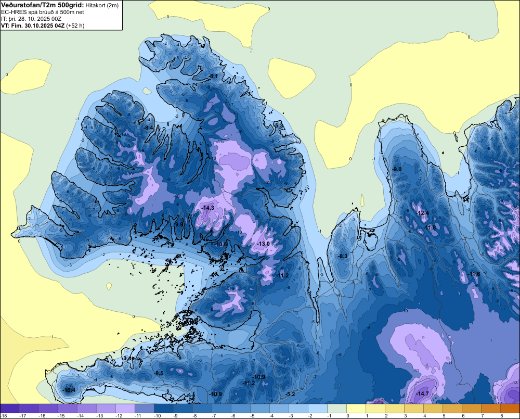Select the -11.6 temperature label
The image size is (520, 419).
tap(474, 274)
